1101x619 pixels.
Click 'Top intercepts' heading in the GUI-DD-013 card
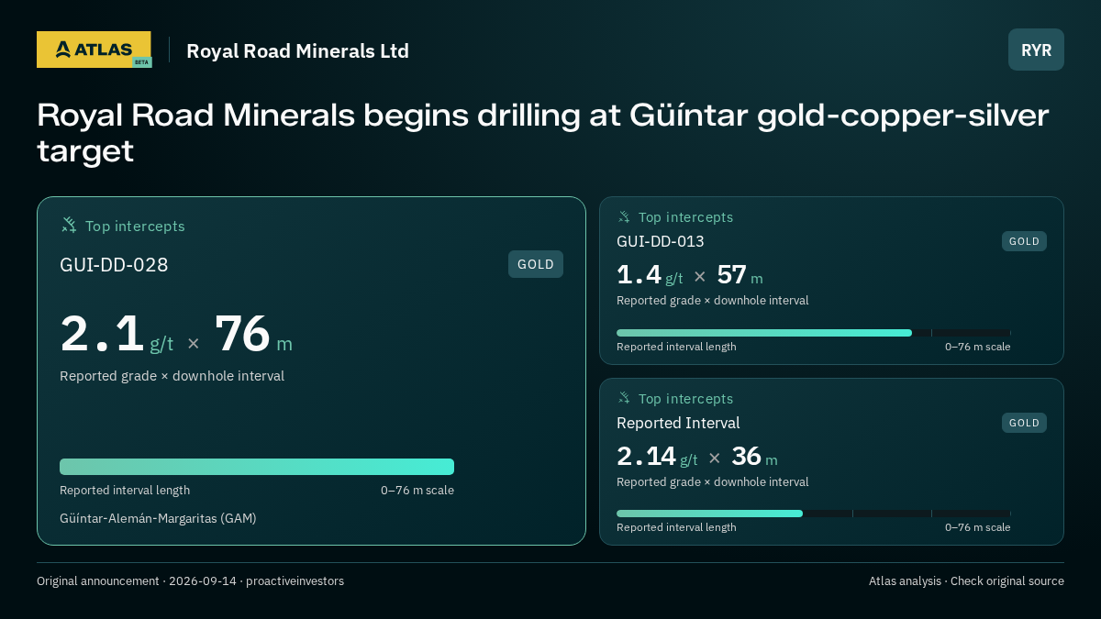pyautogui.click(x=685, y=217)
